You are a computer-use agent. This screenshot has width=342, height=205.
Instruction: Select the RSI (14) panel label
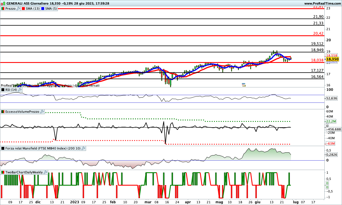point(11,90)
